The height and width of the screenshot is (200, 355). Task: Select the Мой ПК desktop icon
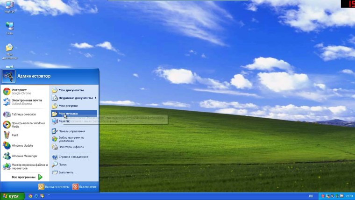9,7
